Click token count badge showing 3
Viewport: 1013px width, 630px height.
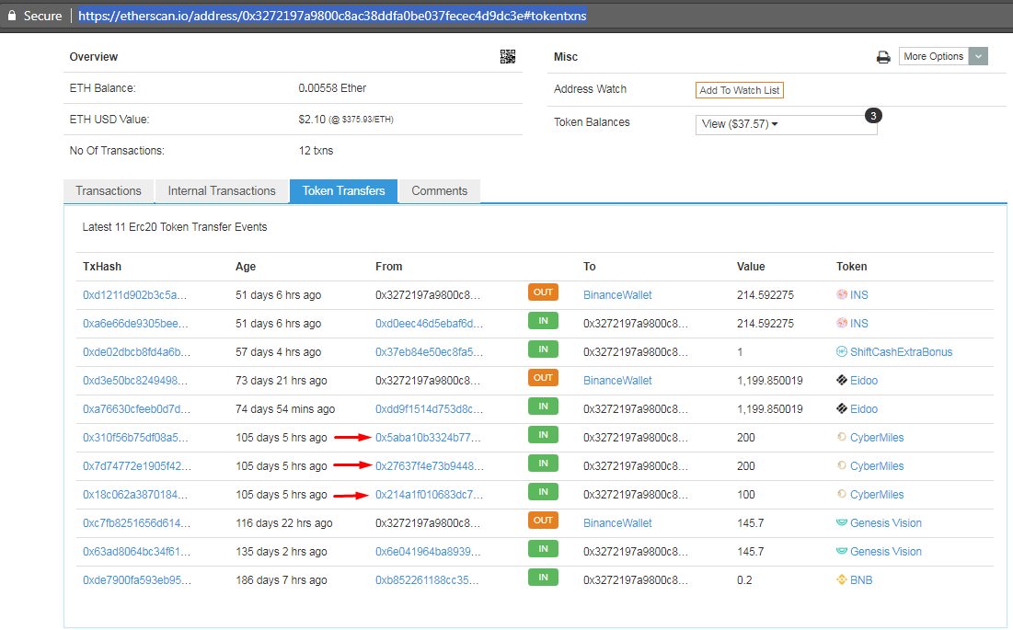[x=873, y=116]
